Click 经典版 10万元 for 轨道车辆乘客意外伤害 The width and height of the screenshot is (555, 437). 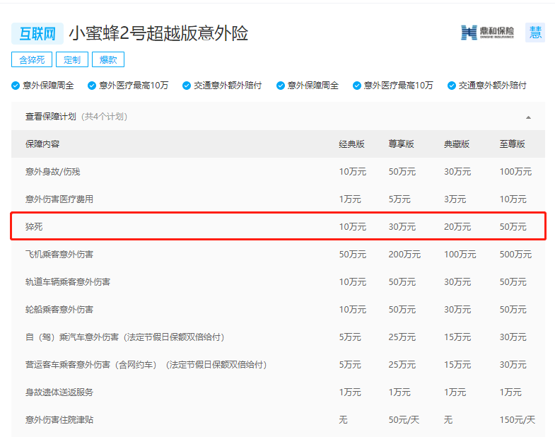pyautogui.click(x=353, y=282)
